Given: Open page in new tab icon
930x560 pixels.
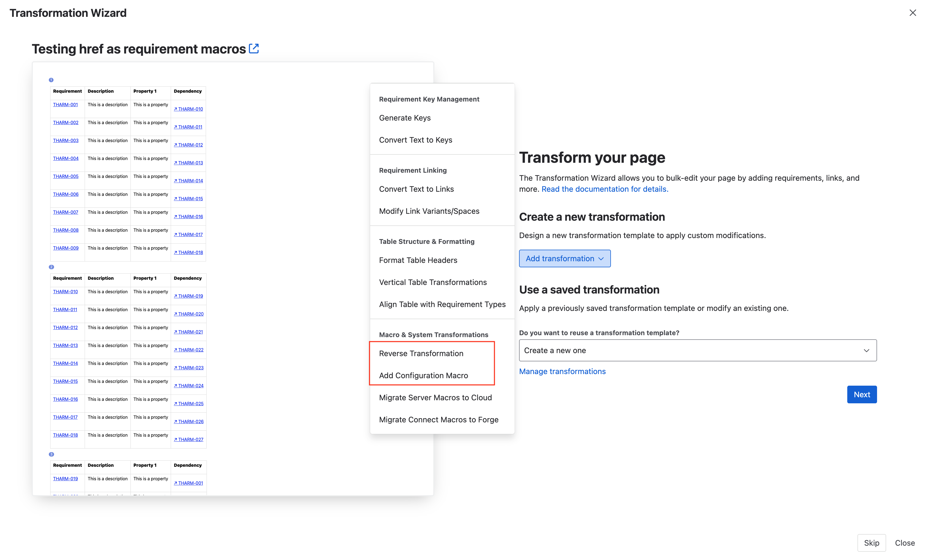Looking at the screenshot, I should tap(253, 49).
